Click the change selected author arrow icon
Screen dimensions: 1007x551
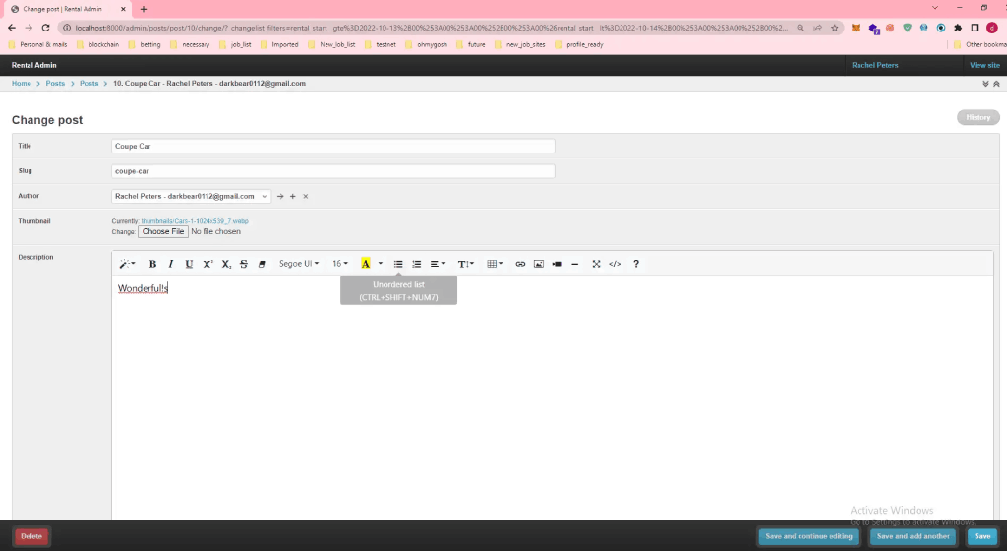pos(280,196)
